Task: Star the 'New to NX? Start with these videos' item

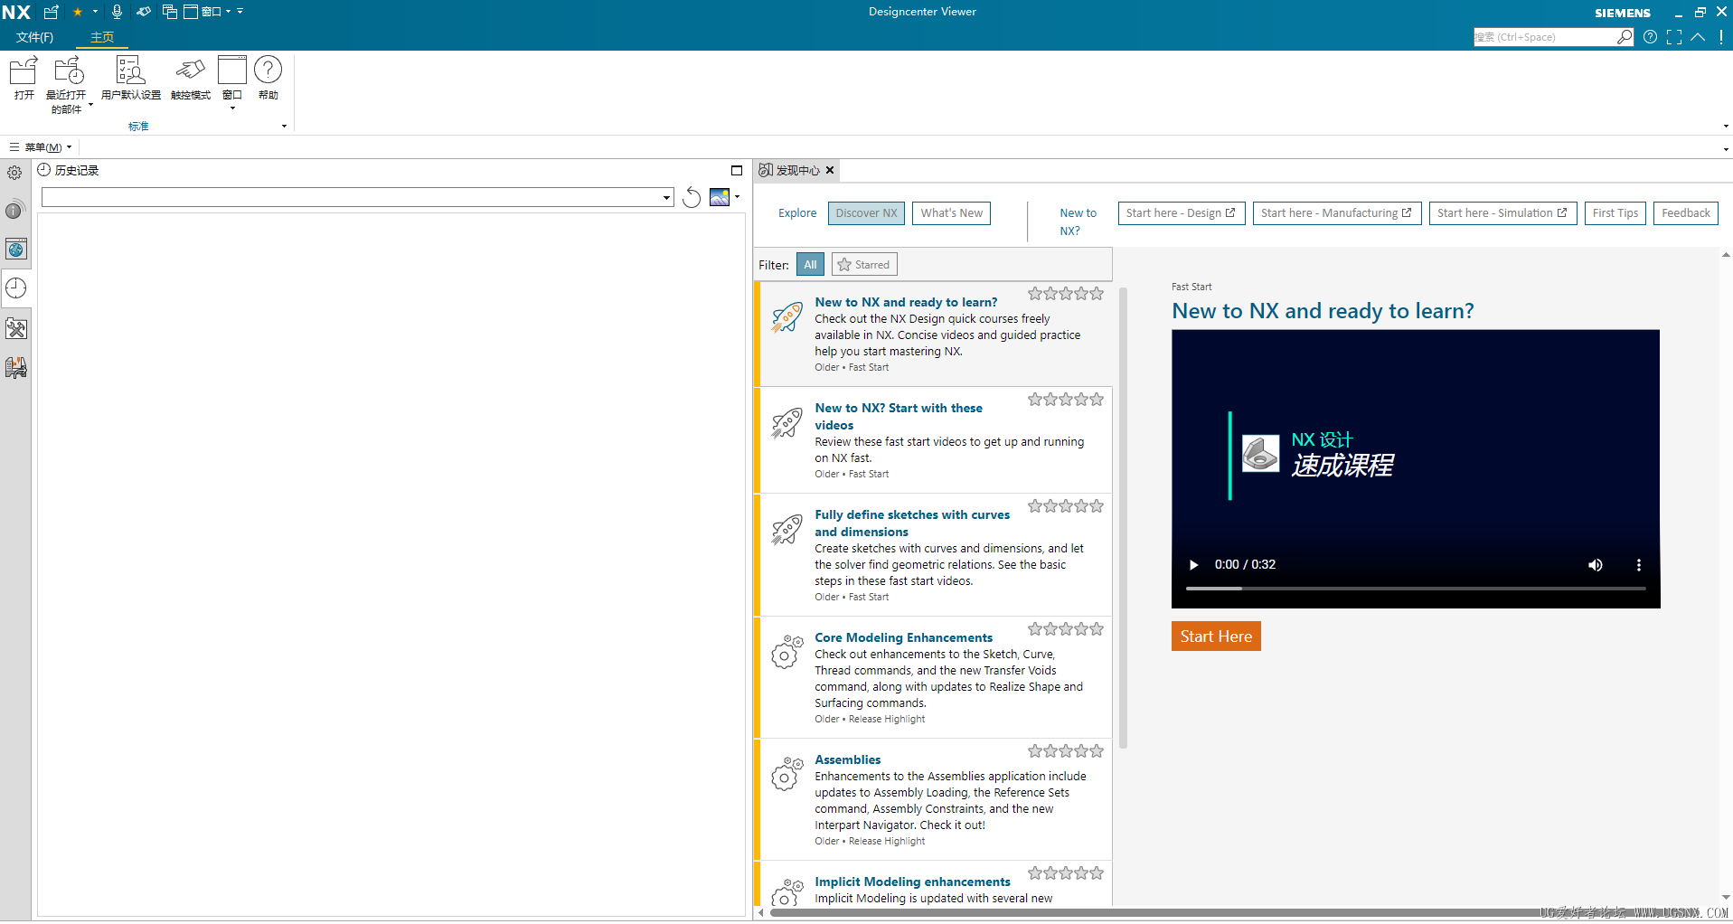Action: tap(1066, 400)
